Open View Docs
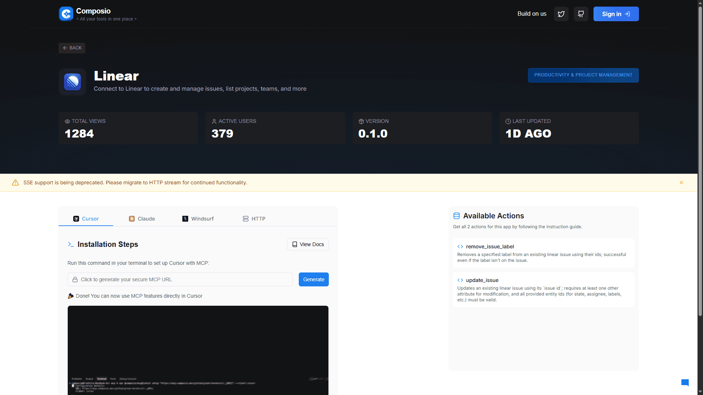 [x=308, y=244]
